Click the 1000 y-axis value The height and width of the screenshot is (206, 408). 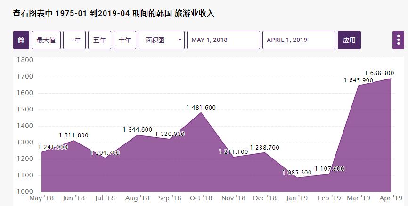point(25,192)
